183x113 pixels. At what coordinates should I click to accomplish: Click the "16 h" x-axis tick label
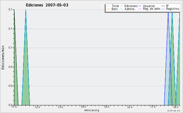[130, 107]
